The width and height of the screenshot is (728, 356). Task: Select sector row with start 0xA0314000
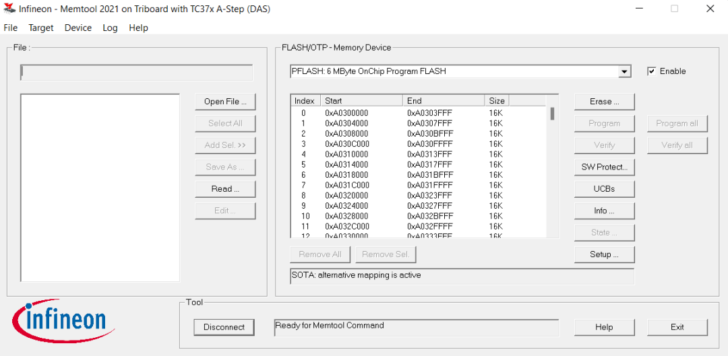[x=418, y=164]
